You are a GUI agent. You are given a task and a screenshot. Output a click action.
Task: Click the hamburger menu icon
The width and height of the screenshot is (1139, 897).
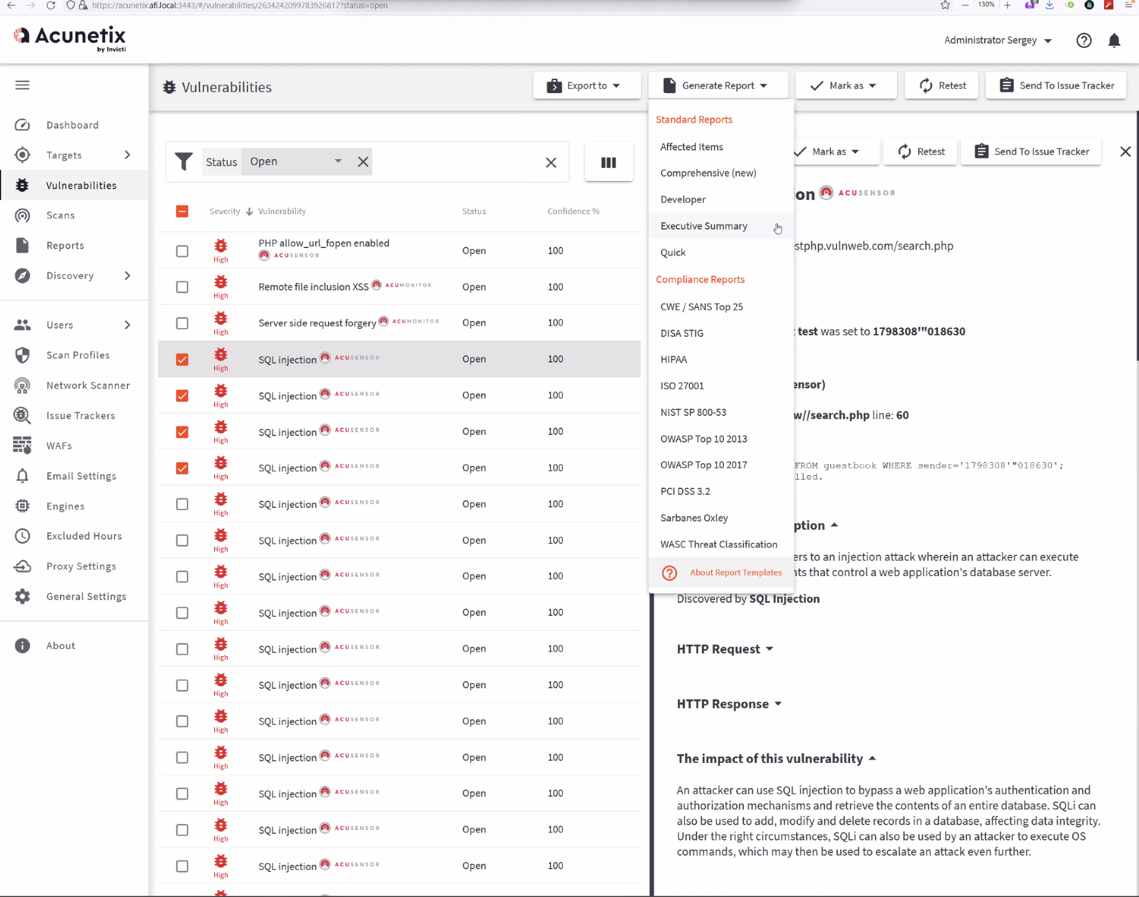click(x=23, y=85)
